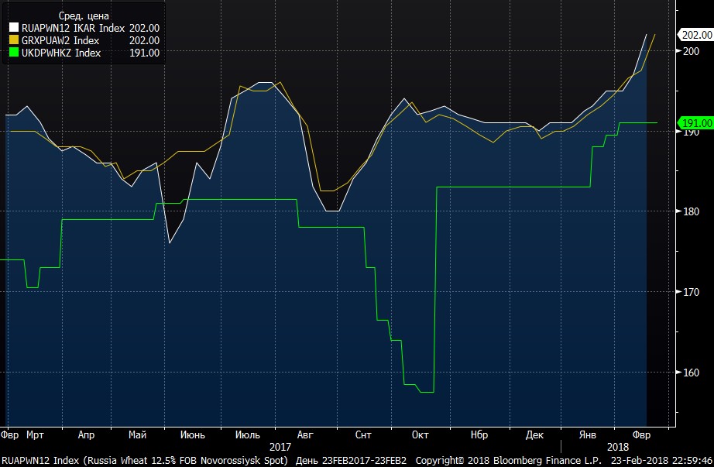The image size is (714, 467).
Task: Select the 'RUAPWN12 IKAR Index' legend label
Action: (73, 28)
